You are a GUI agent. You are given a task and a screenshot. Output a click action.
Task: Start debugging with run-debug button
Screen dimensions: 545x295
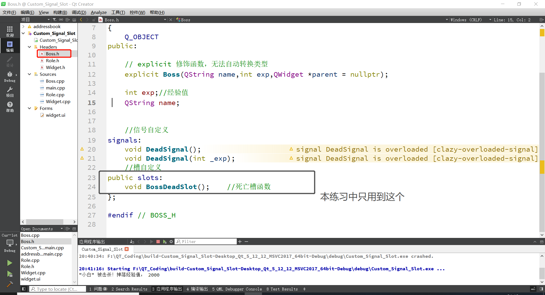point(10,274)
